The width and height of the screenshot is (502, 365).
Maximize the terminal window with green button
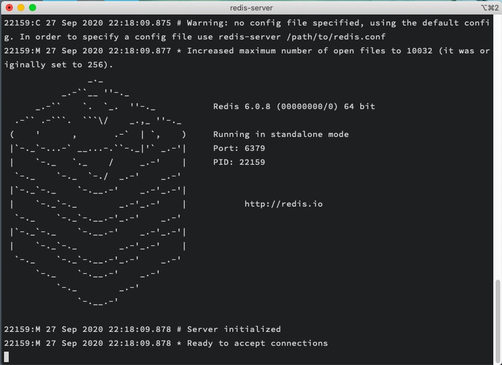(33, 8)
